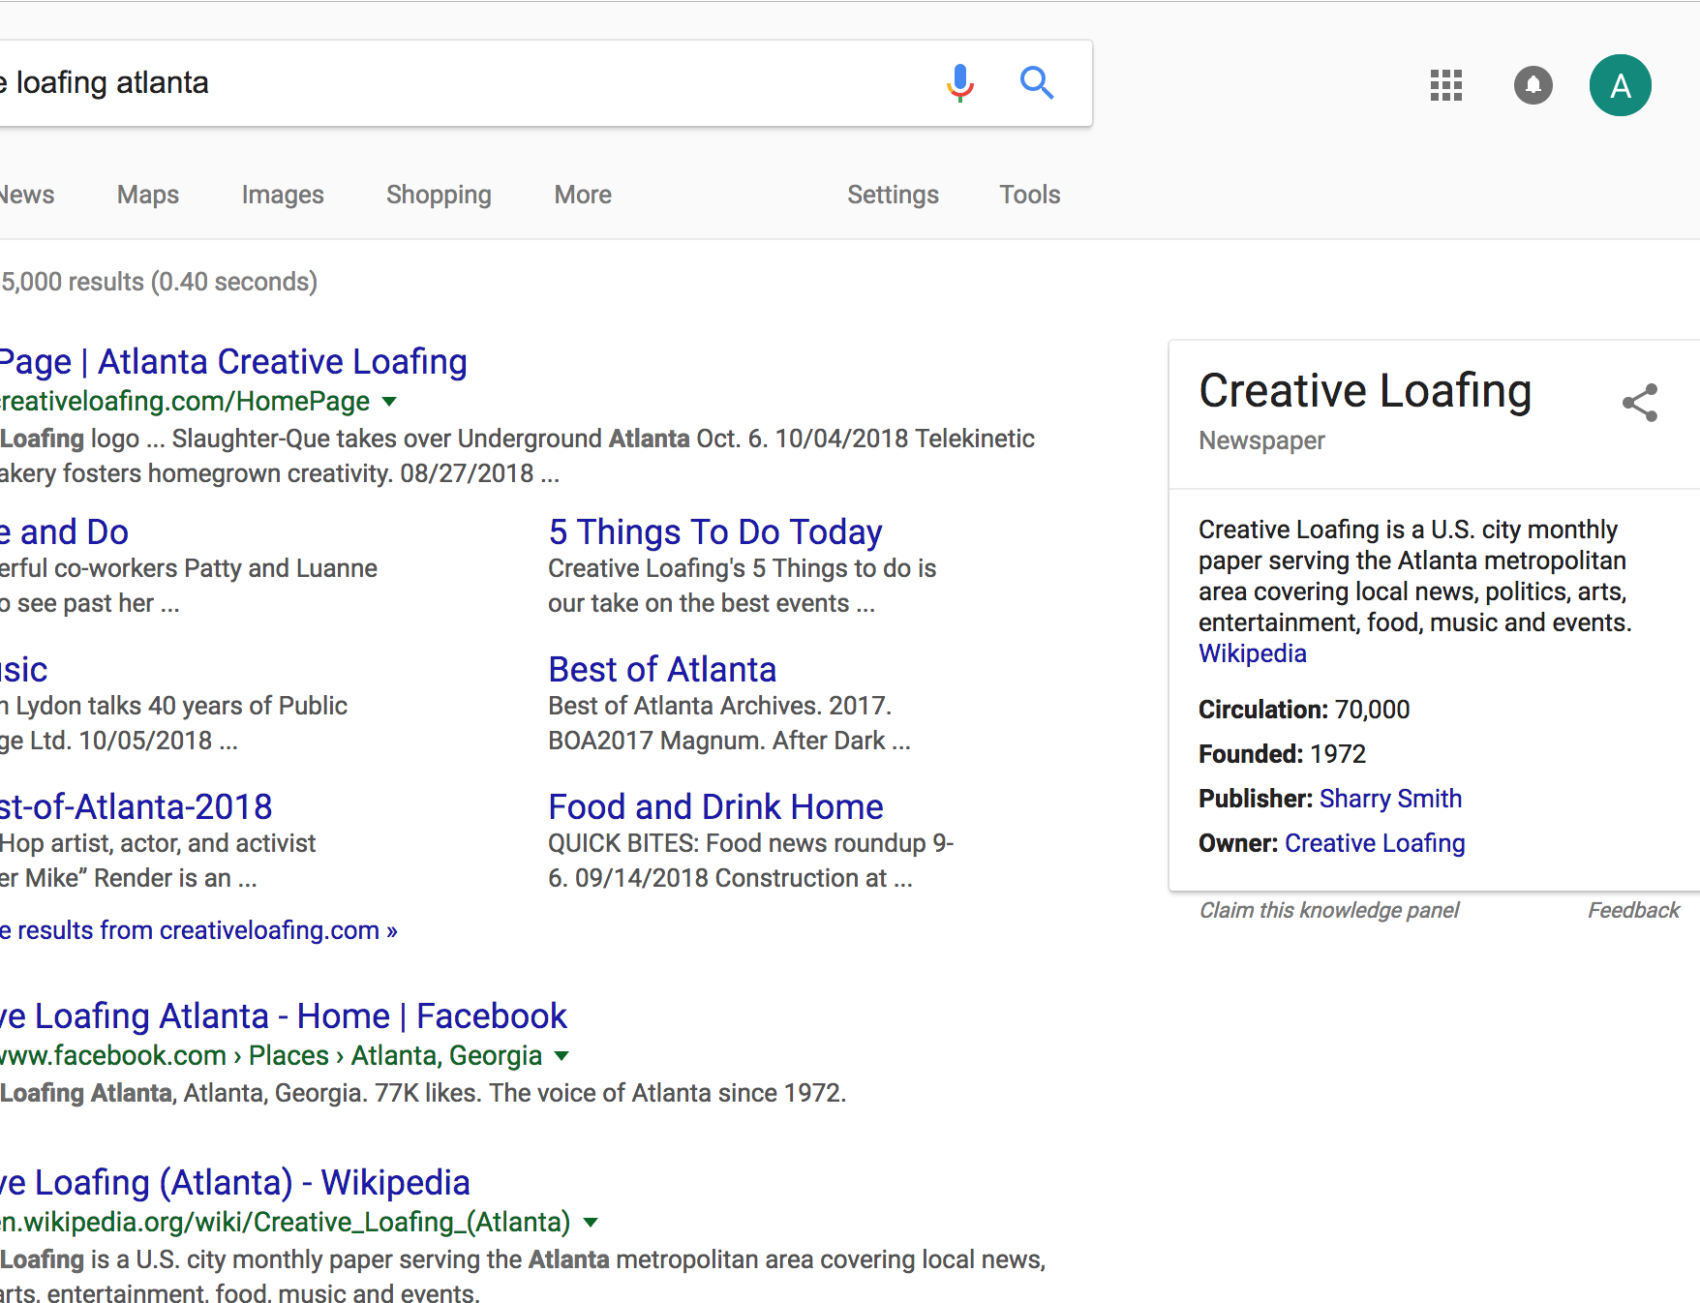Open the Creative Loafing (Atlanta) Wikipedia result

pos(235,1183)
